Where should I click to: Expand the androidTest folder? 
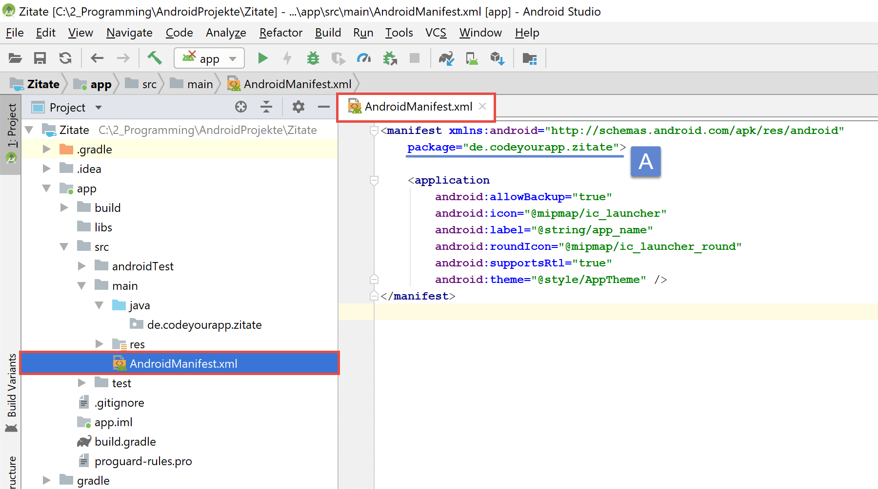pos(82,266)
